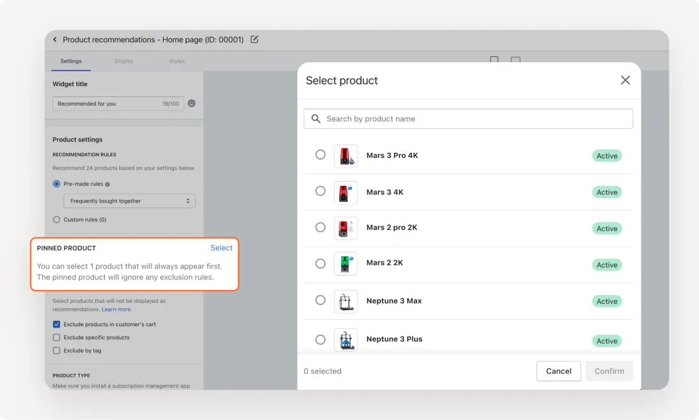This screenshot has height=420, width=699.
Task: Click the Confirm button
Action: point(609,371)
